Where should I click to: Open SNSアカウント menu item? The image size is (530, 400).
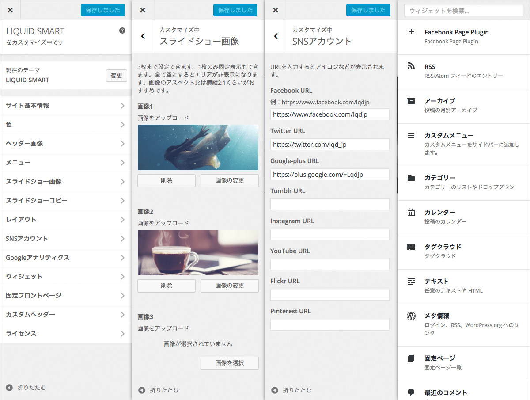click(66, 239)
